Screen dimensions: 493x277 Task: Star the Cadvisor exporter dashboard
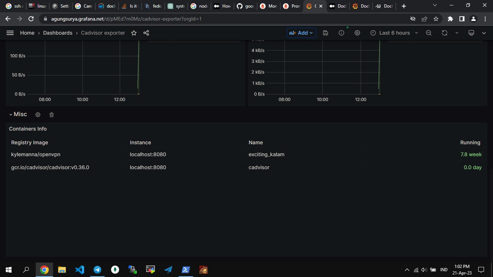point(134,33)
